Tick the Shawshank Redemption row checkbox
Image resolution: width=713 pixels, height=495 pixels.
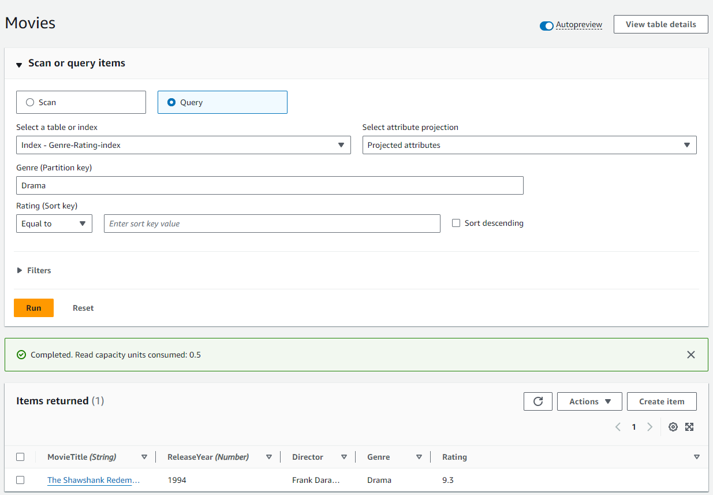pyautogui.click(x=20, y=480)
